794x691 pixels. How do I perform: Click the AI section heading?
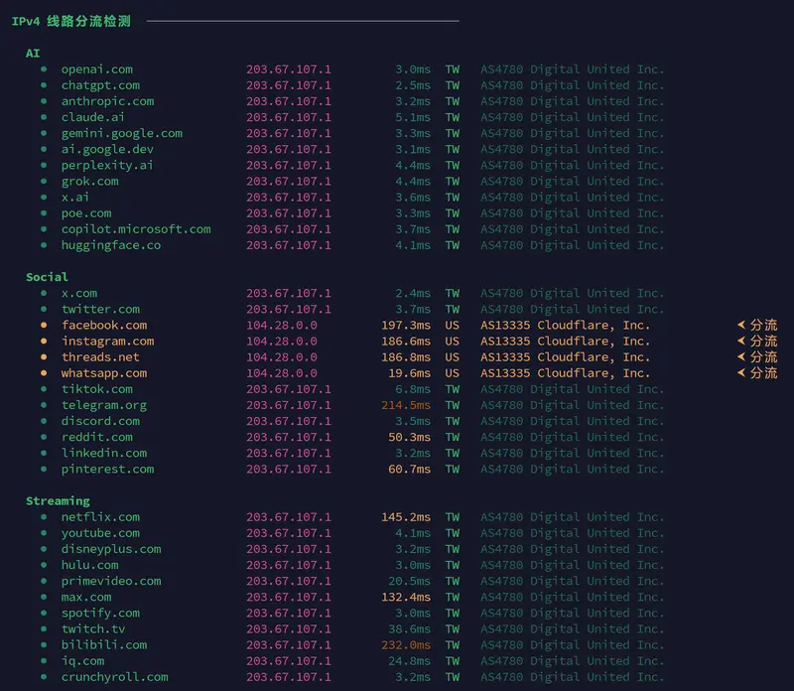pyautogui.click(x=33, y=54)
